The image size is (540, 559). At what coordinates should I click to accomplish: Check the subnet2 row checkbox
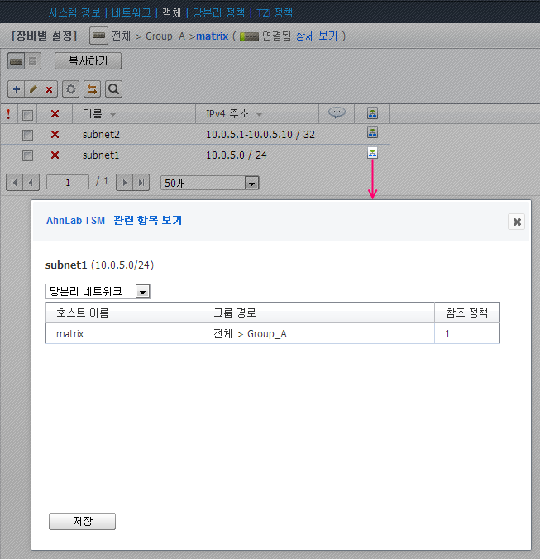coord(27,134)
